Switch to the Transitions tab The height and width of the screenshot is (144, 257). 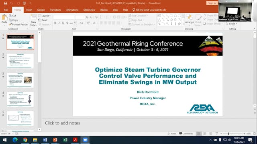tap(55, 10)
